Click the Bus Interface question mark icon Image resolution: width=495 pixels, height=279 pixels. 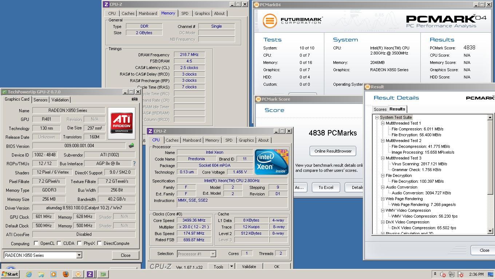134,163
